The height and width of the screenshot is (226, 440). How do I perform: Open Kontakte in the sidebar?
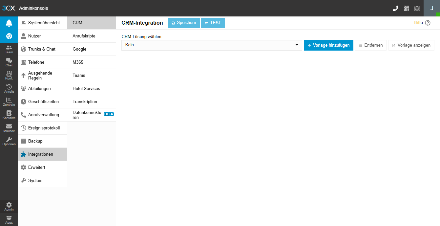pos(9,115)
